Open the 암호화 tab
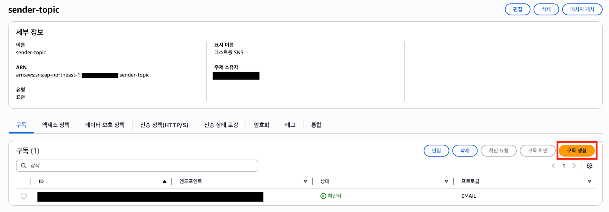Image resolution: width=609 pixels, height=212 pixels. coord(262,125)
